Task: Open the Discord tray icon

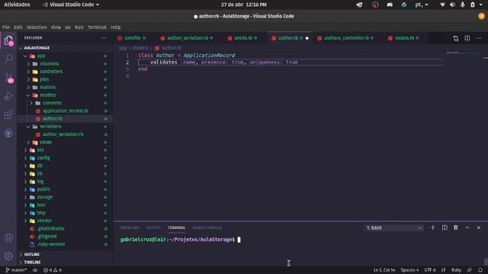Action: 390,5
